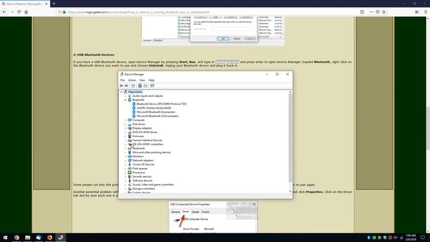Close the USB Composite Device Properties dialog
The width and height of the screenshot is (430, 242).
coord(255,204)
